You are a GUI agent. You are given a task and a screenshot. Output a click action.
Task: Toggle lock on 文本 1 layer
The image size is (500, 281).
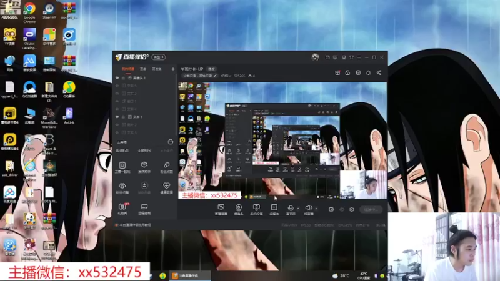tap(123, 117)
